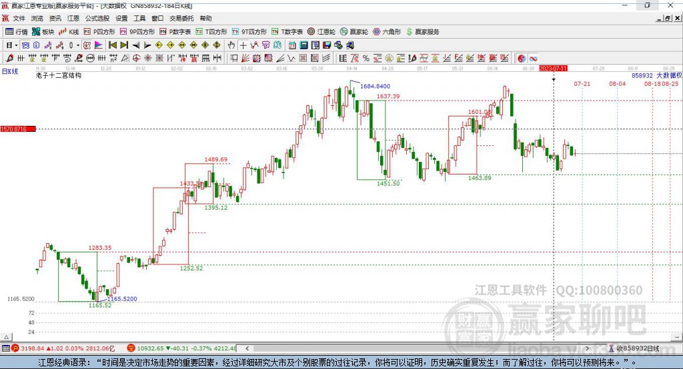
Task: Click the last yellow diamond arrow icon
Action: (217, 45)
